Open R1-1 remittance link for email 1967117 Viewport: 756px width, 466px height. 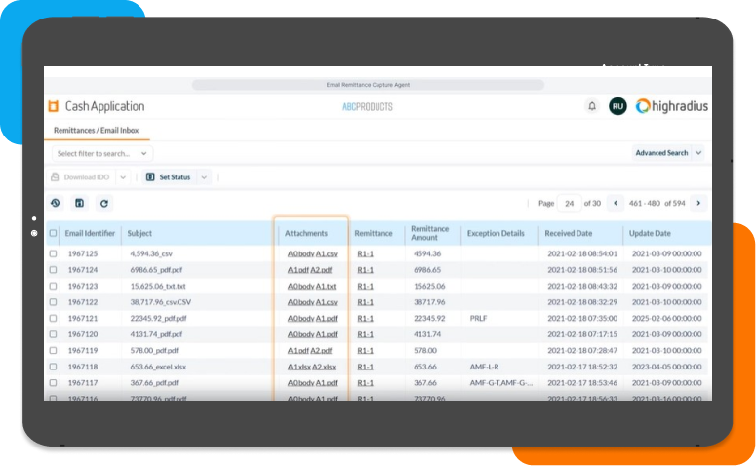365,383
